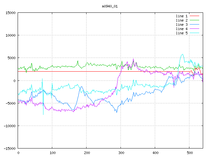The height and width of the screenshot is (157, 209).
Task: Click the 10000 y-axis tick label
Action: [10, 35]
